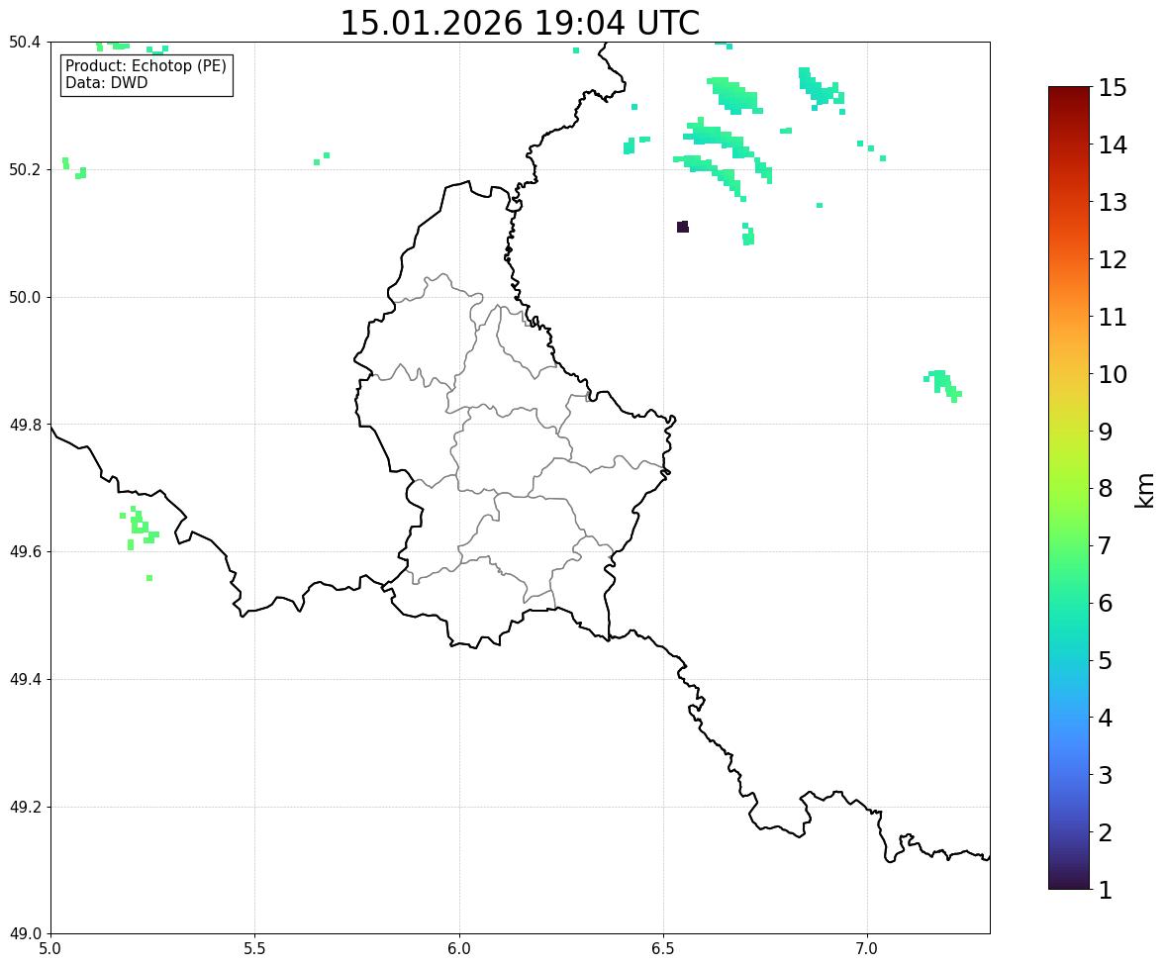Click the colorbar tick label 2

click(1106, 832)
